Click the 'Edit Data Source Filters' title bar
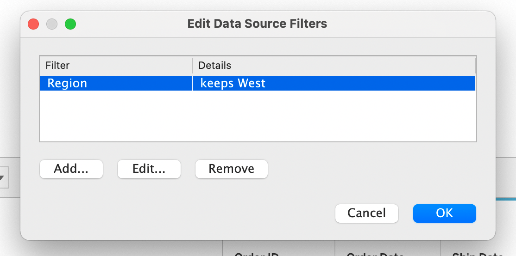516x256 pixels. 257,24
